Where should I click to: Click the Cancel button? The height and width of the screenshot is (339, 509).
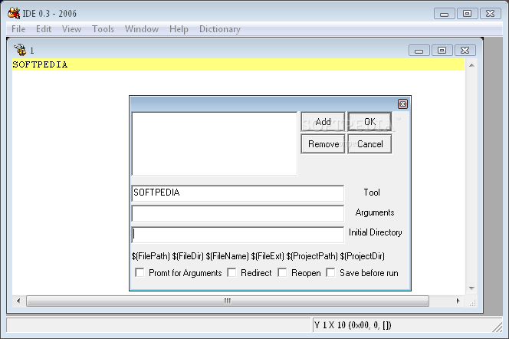pyautogui.click(x=369, y=144)
